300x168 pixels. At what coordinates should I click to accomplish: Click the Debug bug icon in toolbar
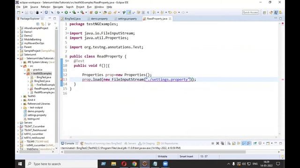coord(58,13)
